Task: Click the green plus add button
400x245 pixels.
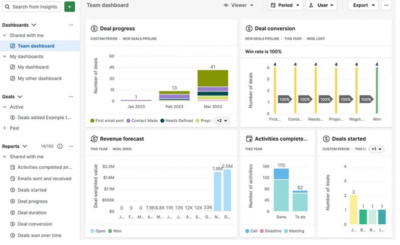Action: click(70, 7)
